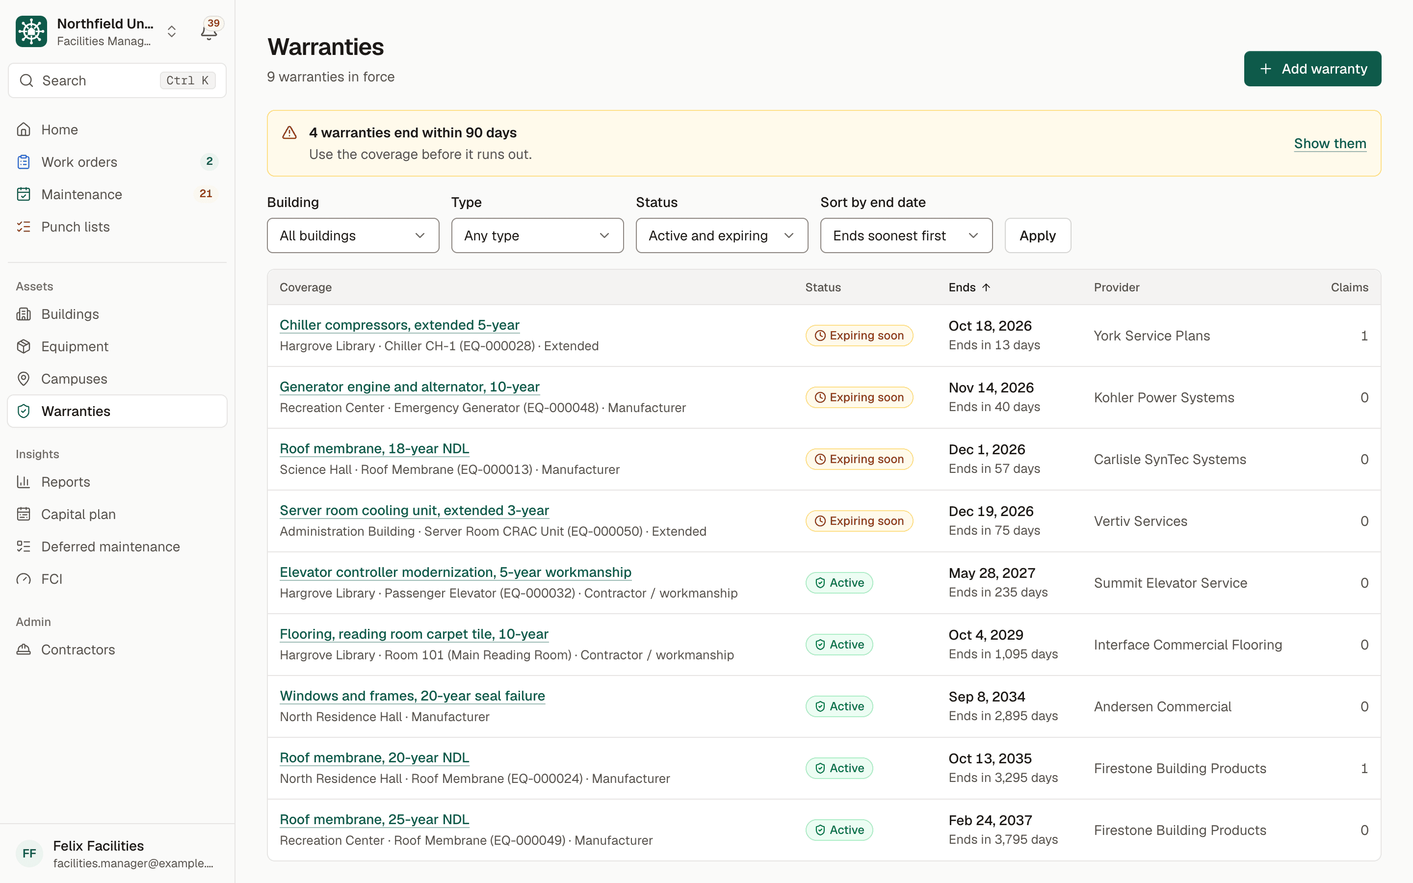Click the Deferred maintenance list icon

point(24,546)
